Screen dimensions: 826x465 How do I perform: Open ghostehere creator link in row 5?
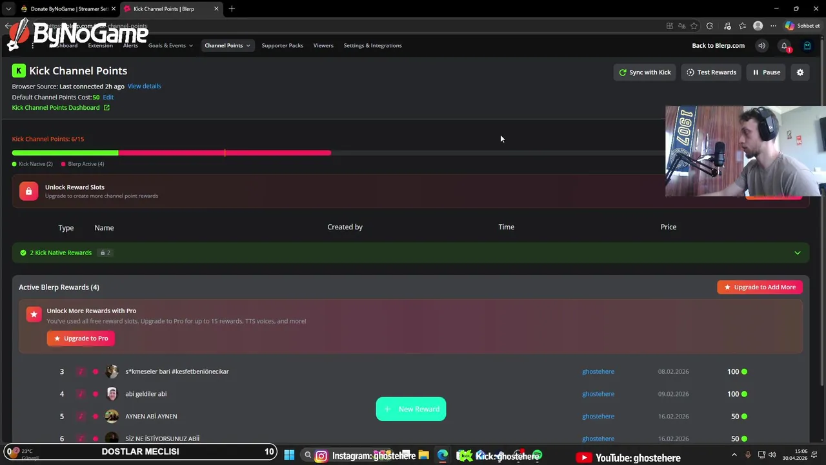(598, 417)
